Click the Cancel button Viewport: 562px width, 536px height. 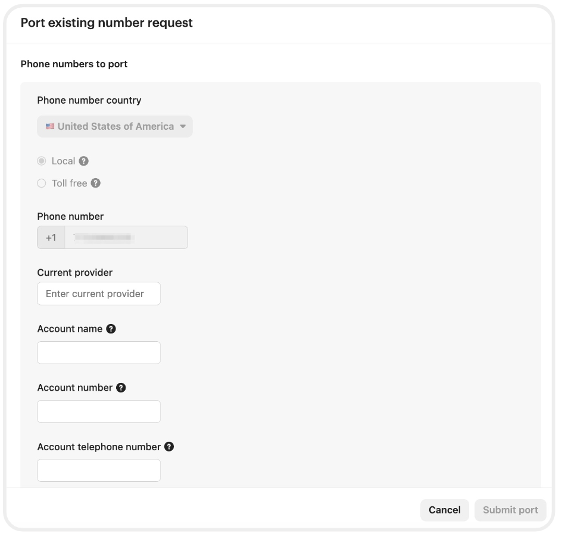(x=445, y=510)
